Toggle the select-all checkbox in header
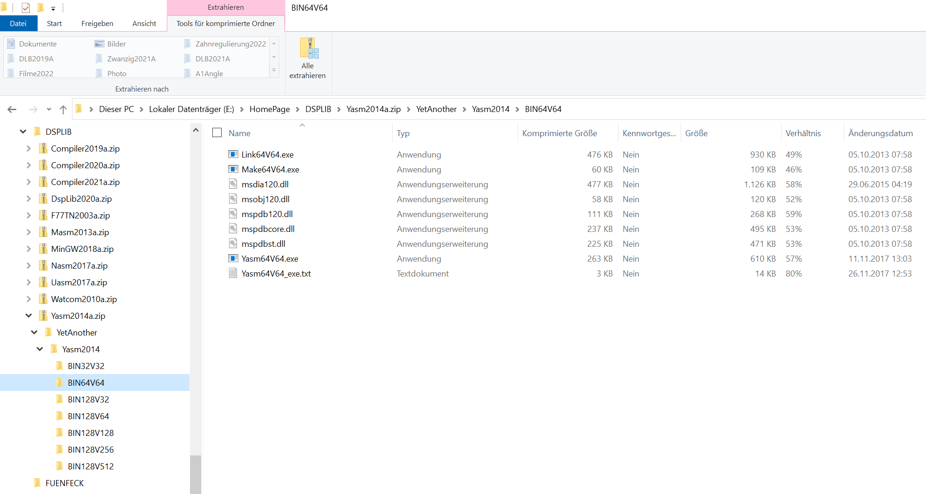 [217, 133]
